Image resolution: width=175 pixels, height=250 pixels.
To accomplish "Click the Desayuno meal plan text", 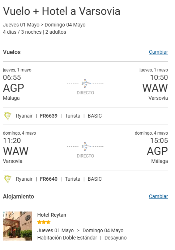I will pyautogui.click(x=116, y=238).
